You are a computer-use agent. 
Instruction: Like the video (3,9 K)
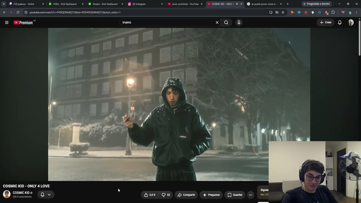(150, 195)
